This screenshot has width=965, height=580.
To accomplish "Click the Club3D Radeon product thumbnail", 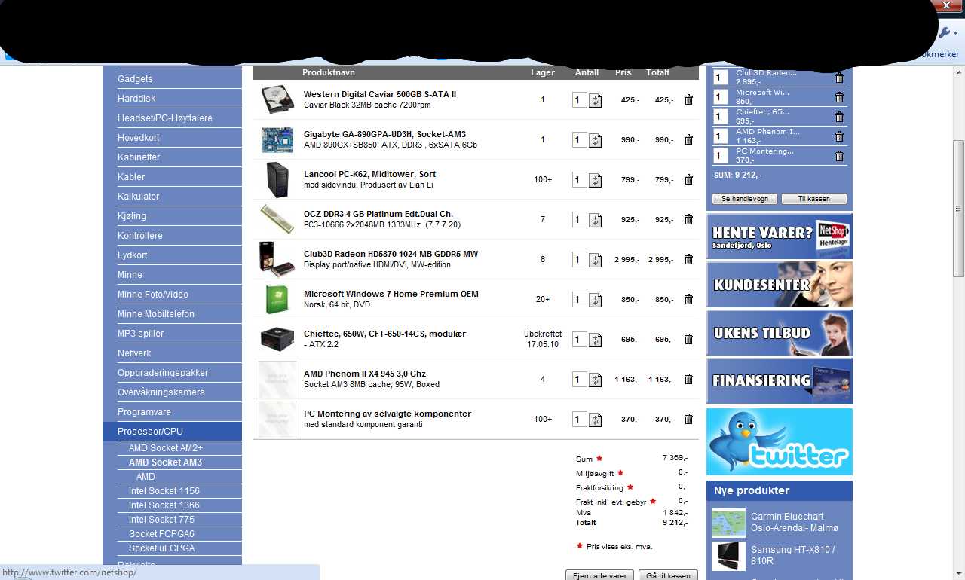I will click(x=277, y=259).
